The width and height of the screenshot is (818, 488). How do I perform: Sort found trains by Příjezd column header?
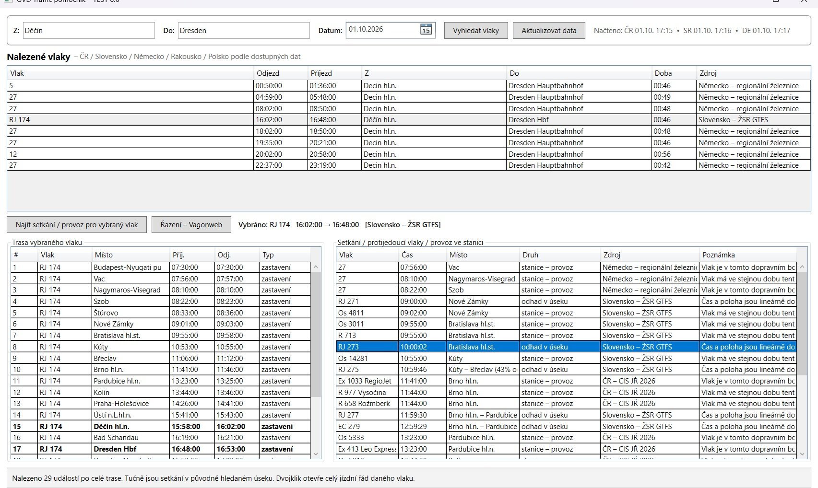coord(334,73)
